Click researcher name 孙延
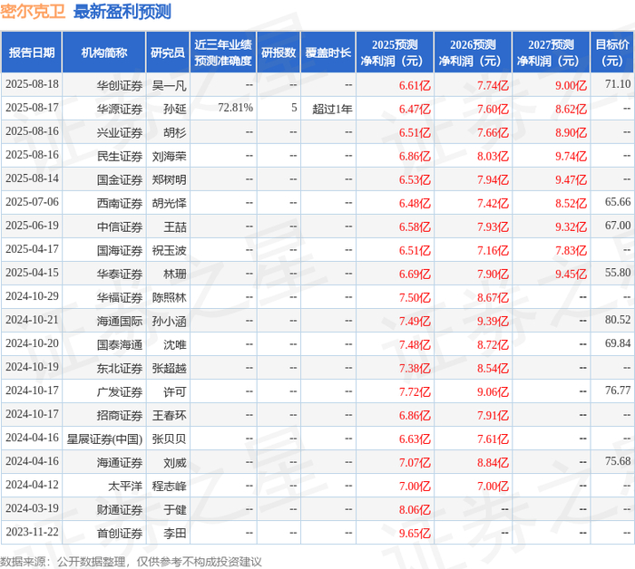Screen dimensions: 635x569 click(175, 109)
